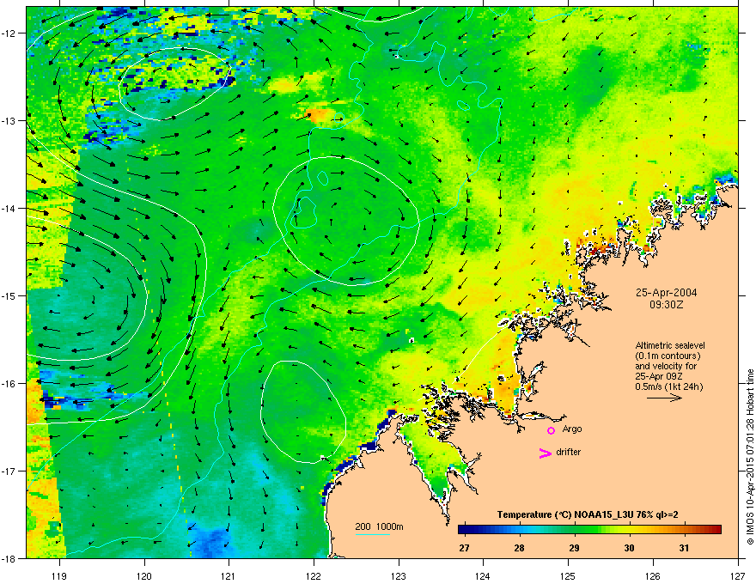
Task: Click the color bar value 27
Action: (x=464, y=548)
